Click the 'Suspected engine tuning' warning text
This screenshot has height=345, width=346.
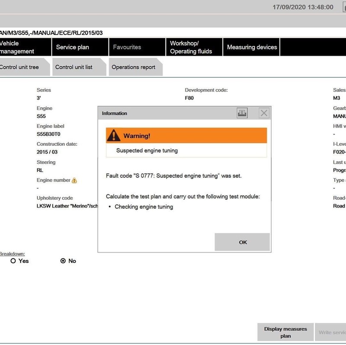click(147, 150)
